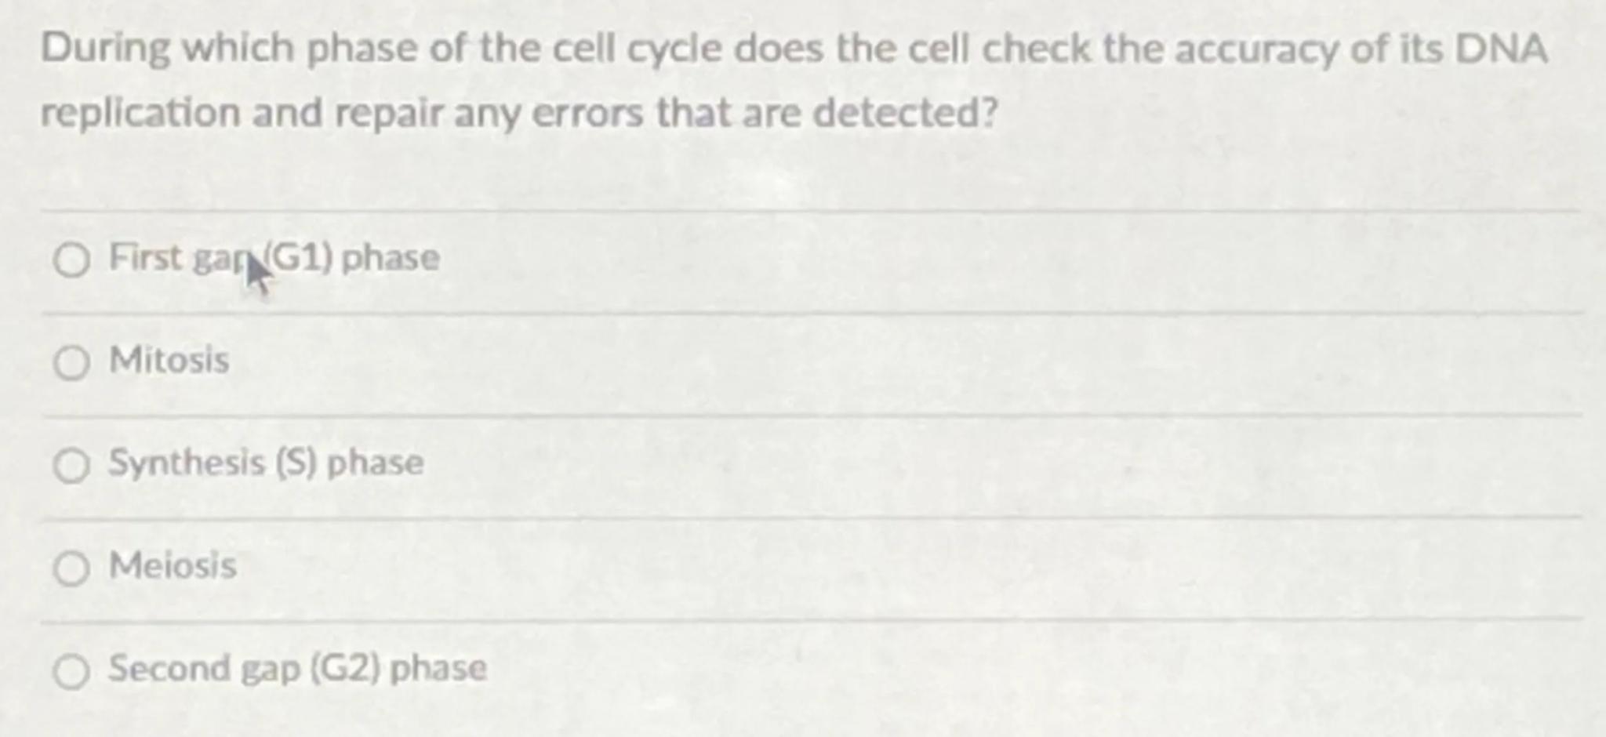Click the 'First gap (G1) phase' answer text

click(274, 258)
